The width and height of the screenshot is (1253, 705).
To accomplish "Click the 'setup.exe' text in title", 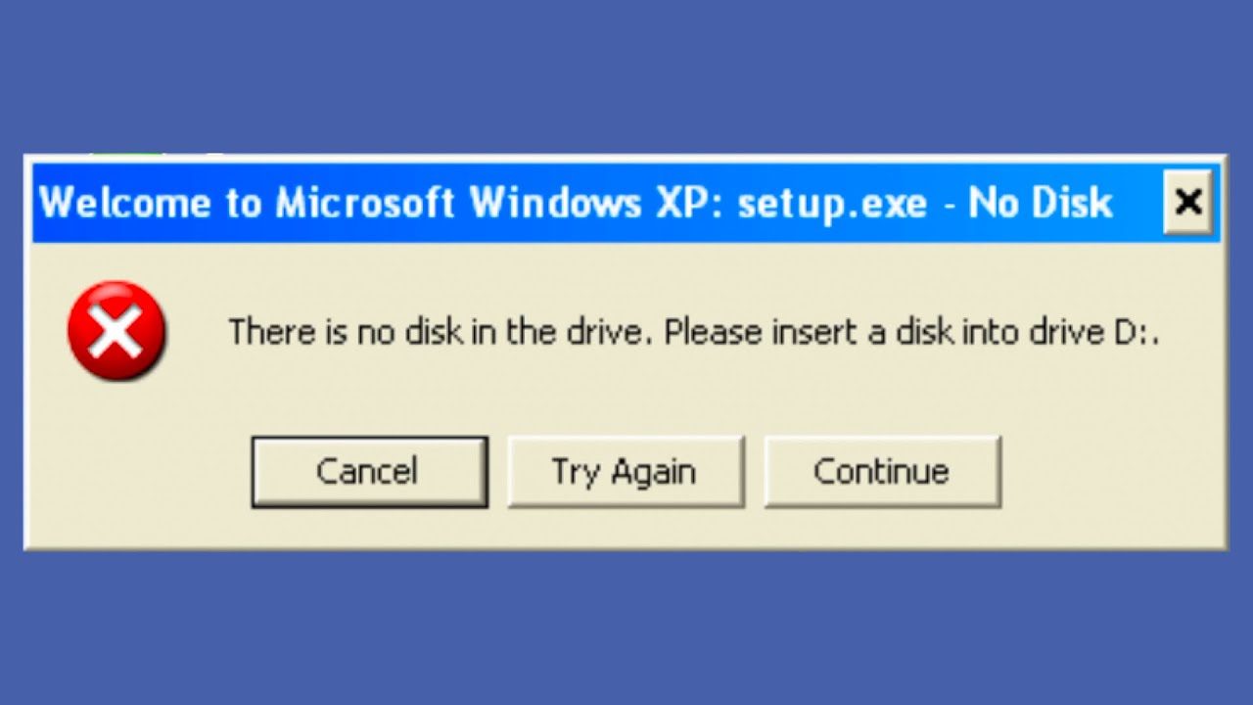I will (832, 204).
